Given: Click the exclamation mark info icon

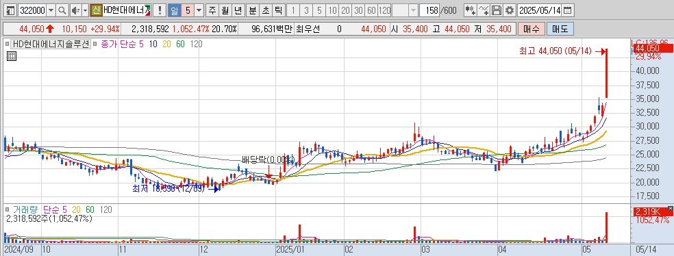Looking at the screenshot, I should pyautogui.click(x=160, y=10).
